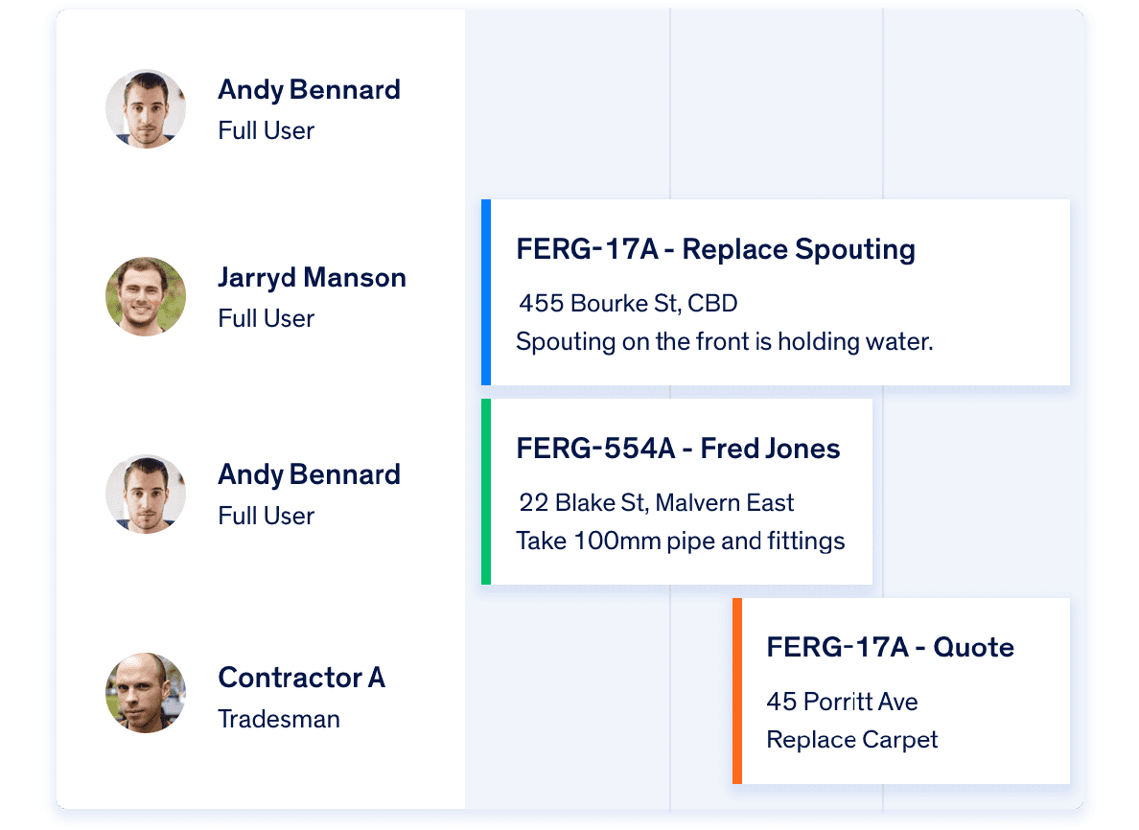The width and height of the screenshot is (1139, 830).
Task: Click Jarryd Manson's profile picture
Action: (146, 296)
